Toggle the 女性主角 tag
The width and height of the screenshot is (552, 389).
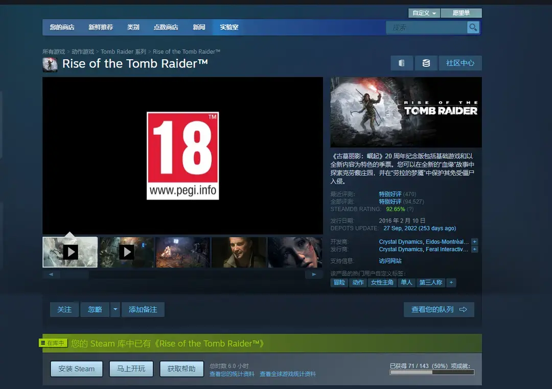click(382, 282)
